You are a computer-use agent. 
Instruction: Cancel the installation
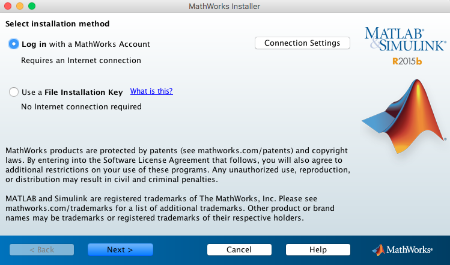click(x=239, y=249)
